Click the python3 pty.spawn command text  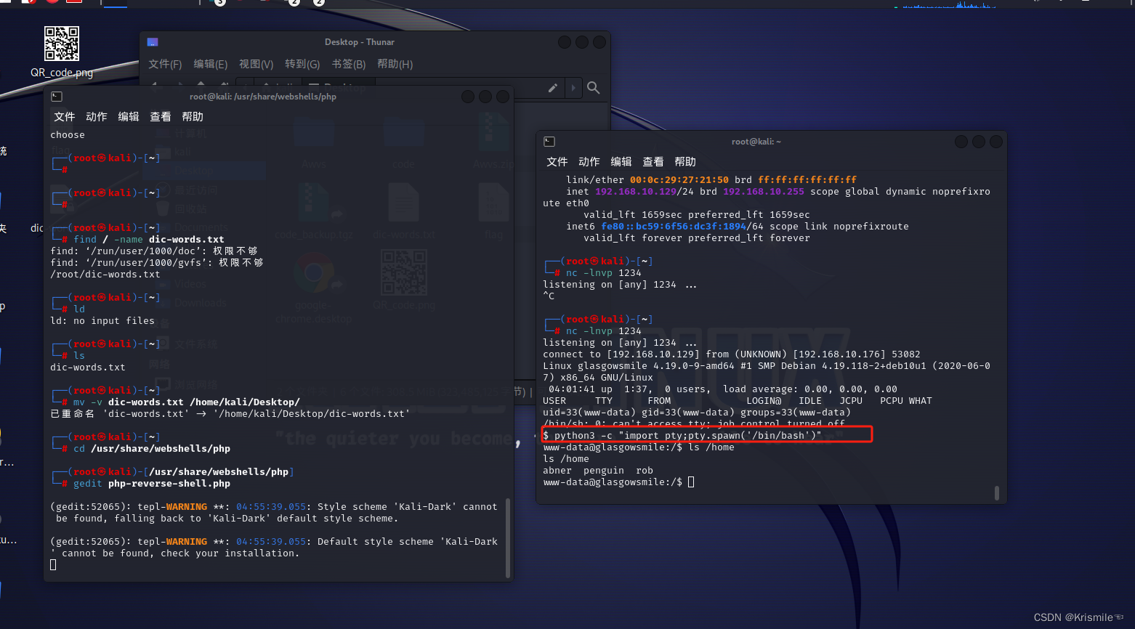pyautogui.click(x=688, y=436)
